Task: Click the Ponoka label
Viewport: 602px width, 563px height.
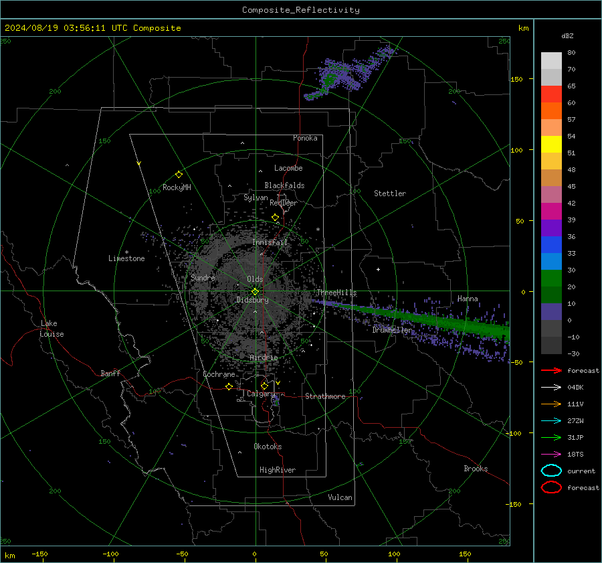Action: [x=305, y=138]
